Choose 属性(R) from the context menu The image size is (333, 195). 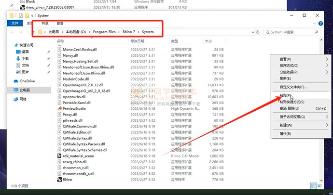click(286, 133)
